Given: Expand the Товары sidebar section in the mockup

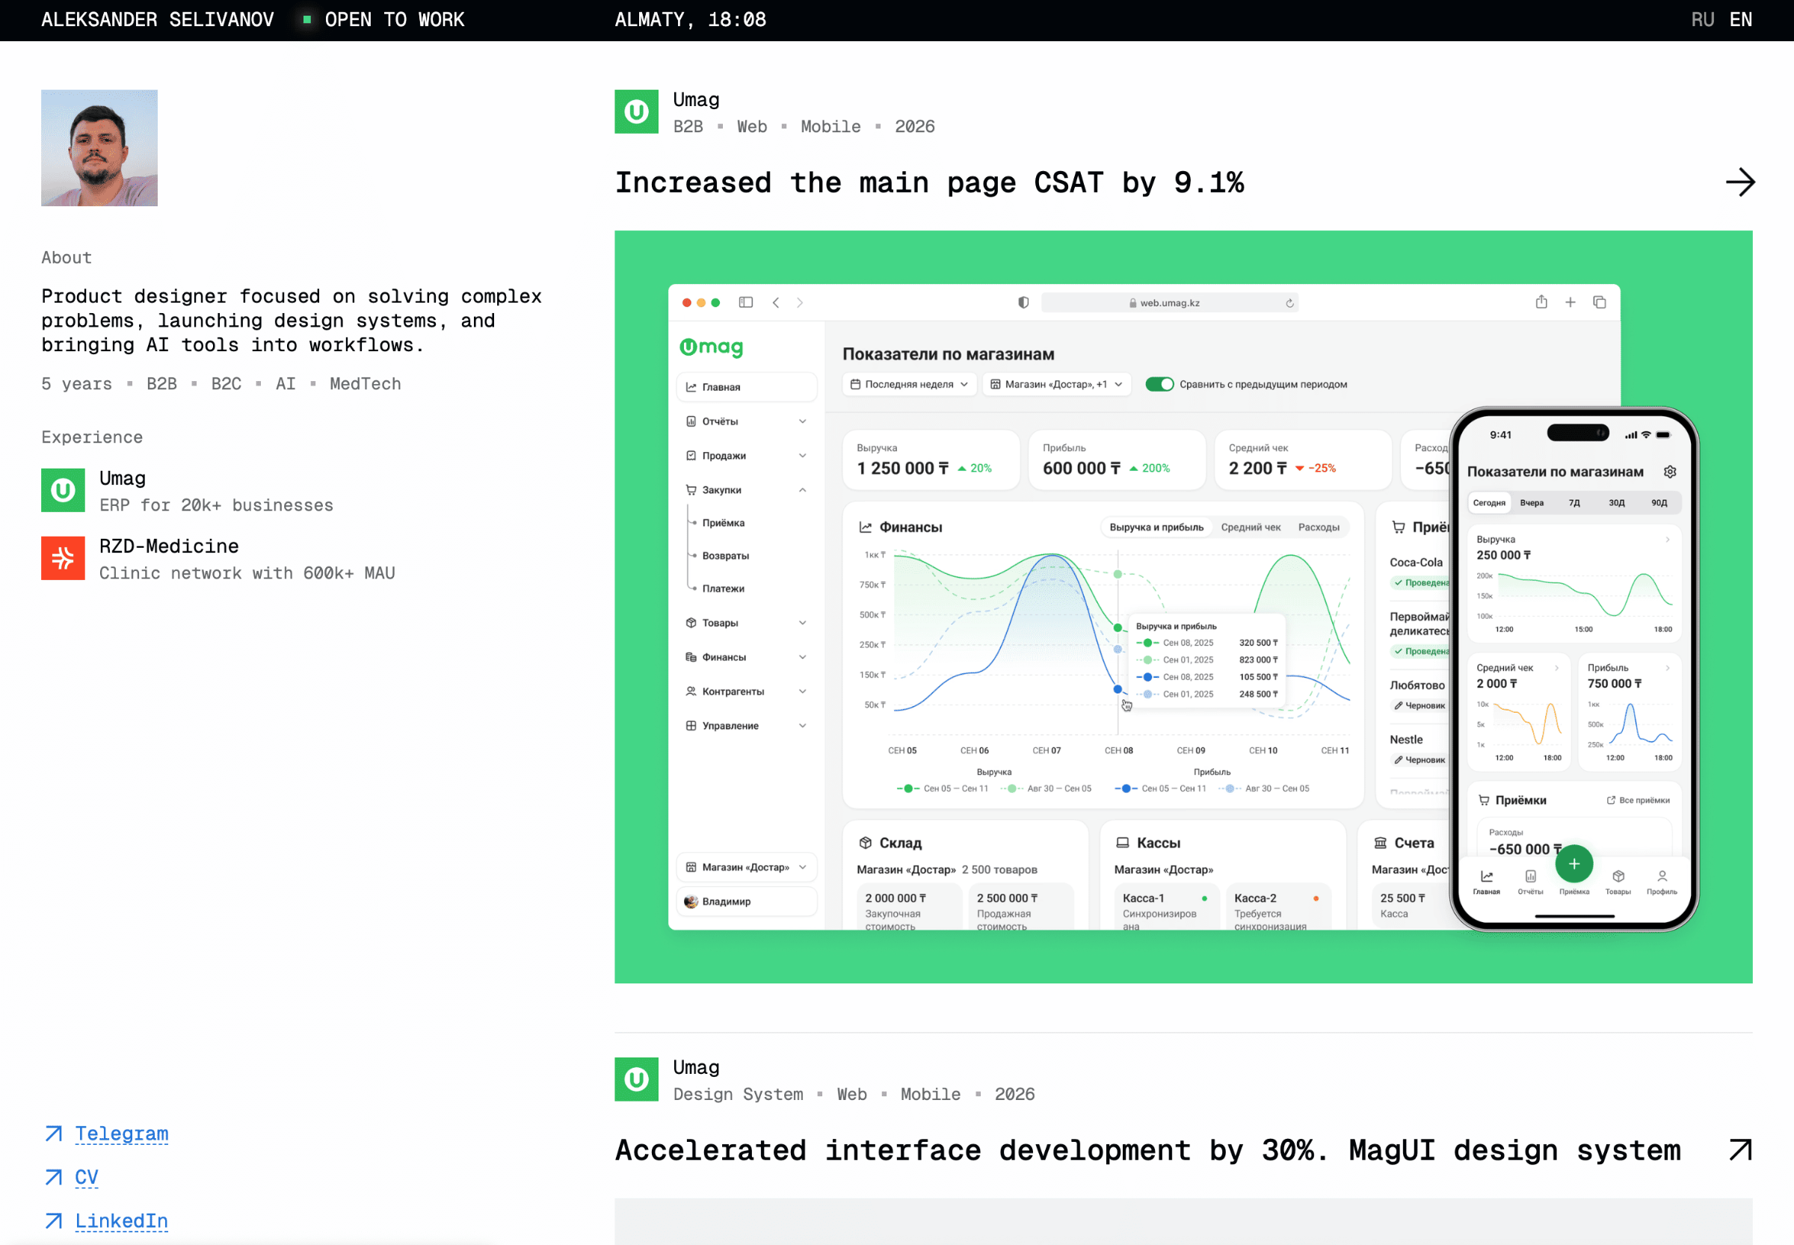Looking at the screenshot, I should [x=746, y=622].
